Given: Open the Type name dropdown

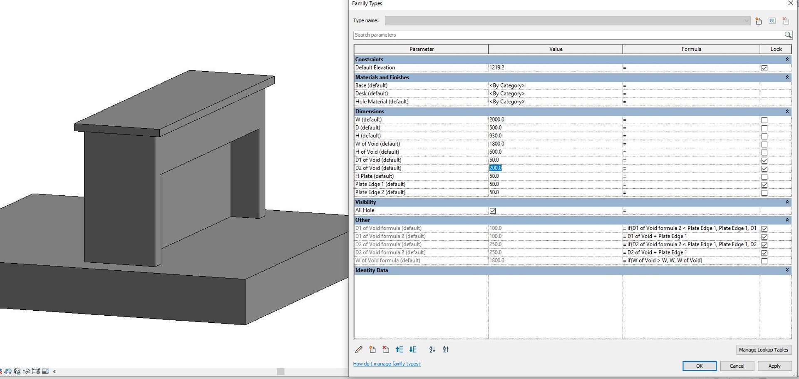Looking at the screenshot, I should tap(747, 20).
